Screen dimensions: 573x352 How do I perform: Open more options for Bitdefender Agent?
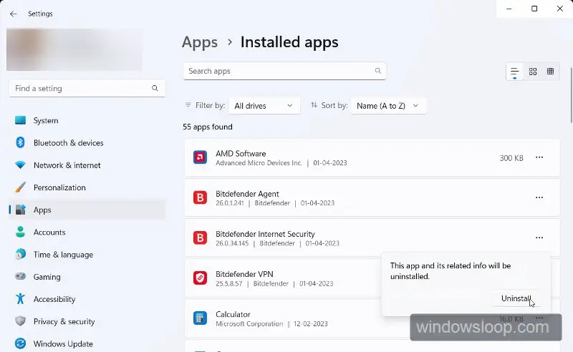tap(539, 197)
